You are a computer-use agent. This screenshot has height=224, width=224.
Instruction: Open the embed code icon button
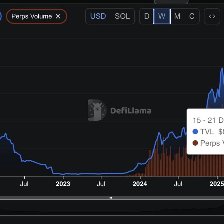click(212, 16)
